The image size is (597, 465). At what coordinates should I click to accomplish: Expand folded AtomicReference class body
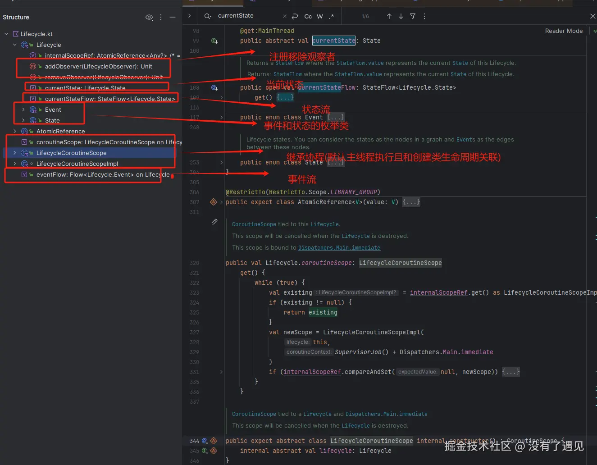tap(411, 202)
